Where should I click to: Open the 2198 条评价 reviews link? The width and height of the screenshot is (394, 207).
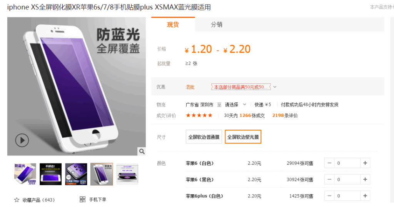coord(285,115)
